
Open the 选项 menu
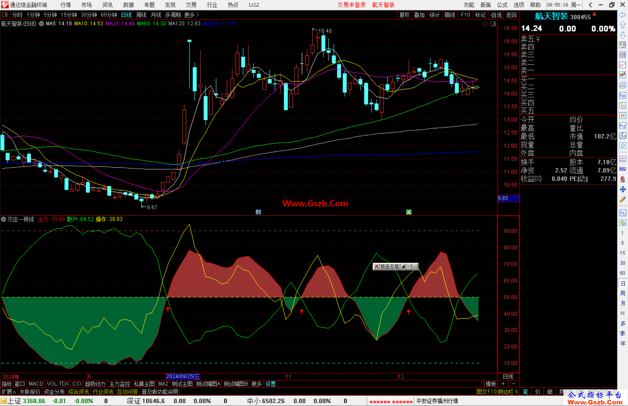pyautogui.click(x=519, y=5)
